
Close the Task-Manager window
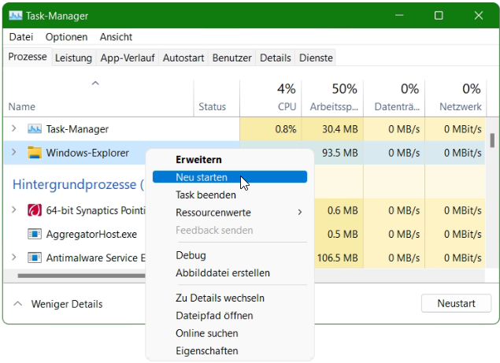[x=478, y=15]
